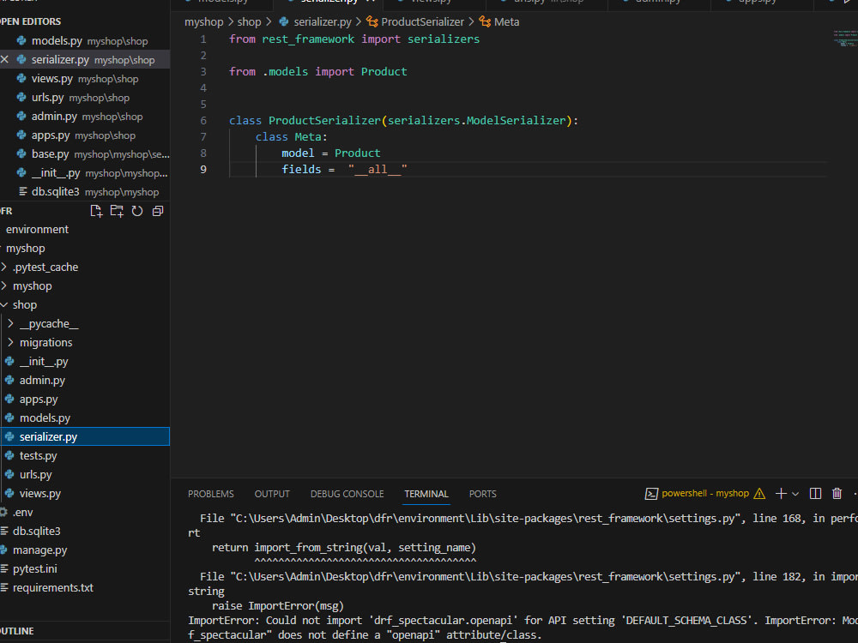The image size is (858, 643).
Task: Collapse the shop folder
Action: [24, 305]
